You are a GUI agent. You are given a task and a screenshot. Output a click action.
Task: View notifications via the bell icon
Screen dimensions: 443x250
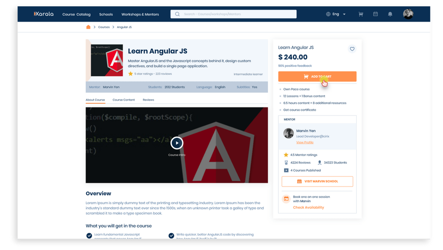click(x=390, y=14)
